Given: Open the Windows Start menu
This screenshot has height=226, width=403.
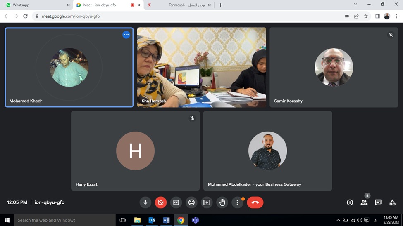Looking at the screenshot, I should pos(7,220).
